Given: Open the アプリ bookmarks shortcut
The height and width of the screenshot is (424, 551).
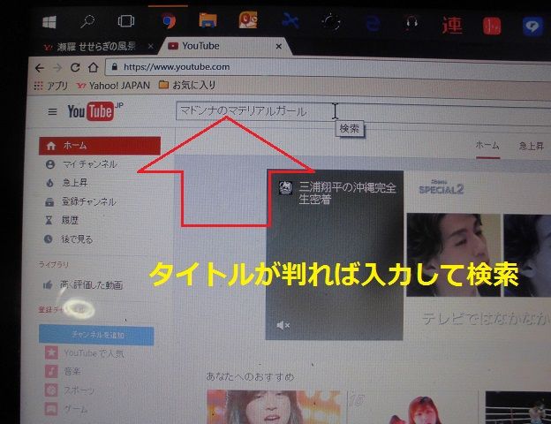Looking at the screenshot, I should click(51, 86).
